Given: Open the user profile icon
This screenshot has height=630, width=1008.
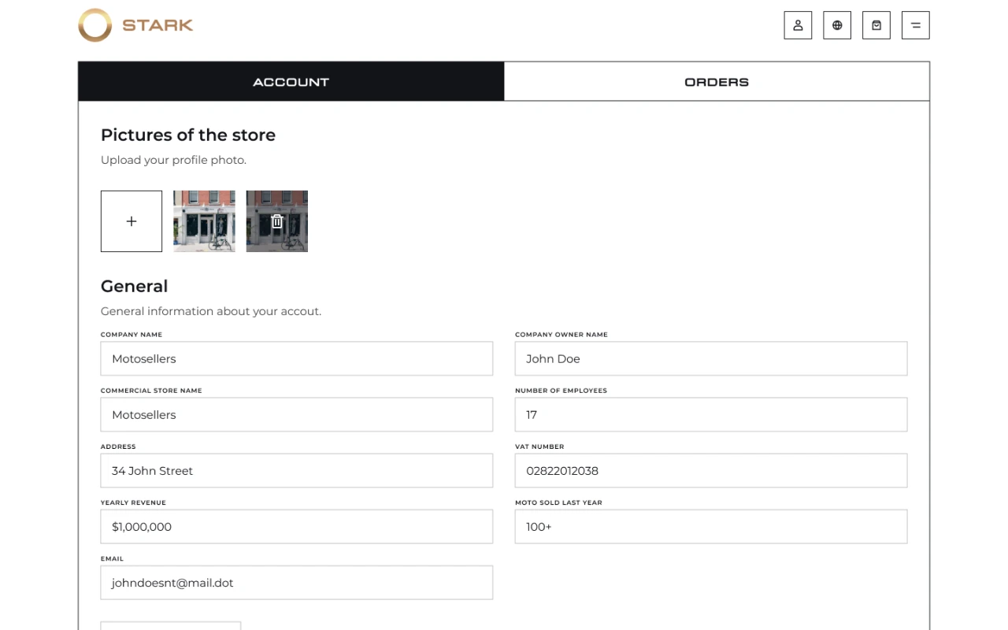Looking at the screenshot, I should (798, 25).
